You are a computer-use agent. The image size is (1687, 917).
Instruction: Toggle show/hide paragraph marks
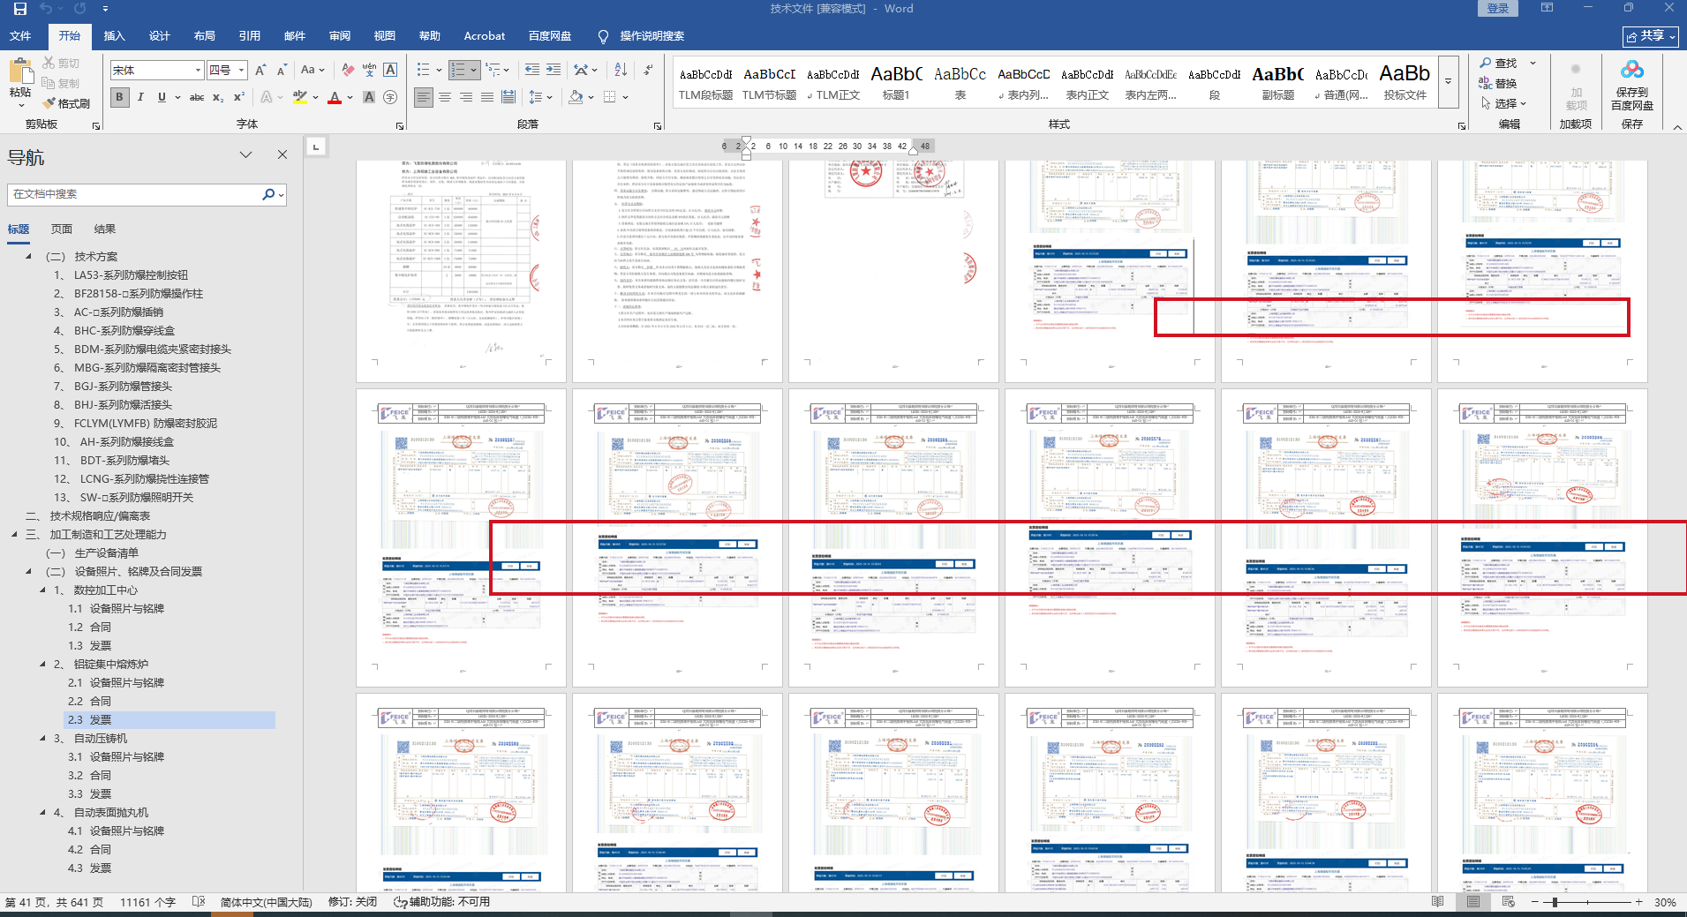coord(649,70)
